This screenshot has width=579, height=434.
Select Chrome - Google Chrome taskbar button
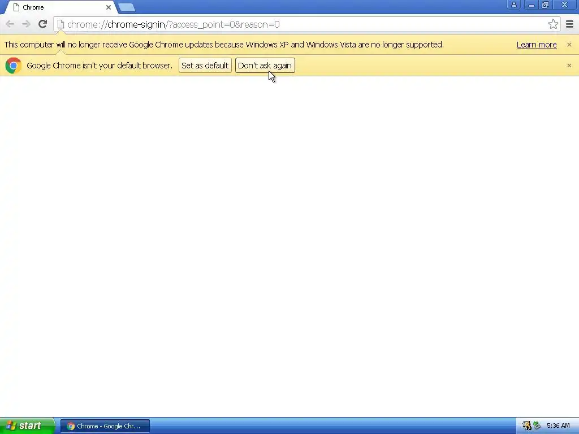tap(105, 426)
